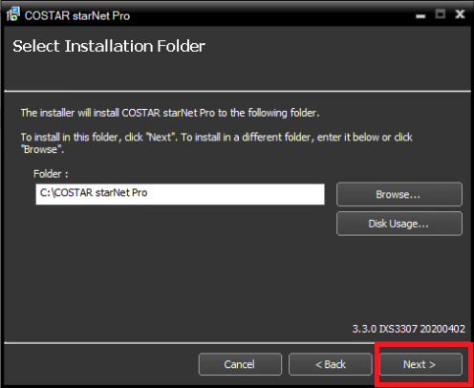Click the COSTAR starNet Pro title bar text
474x388 pixels.
77,15
